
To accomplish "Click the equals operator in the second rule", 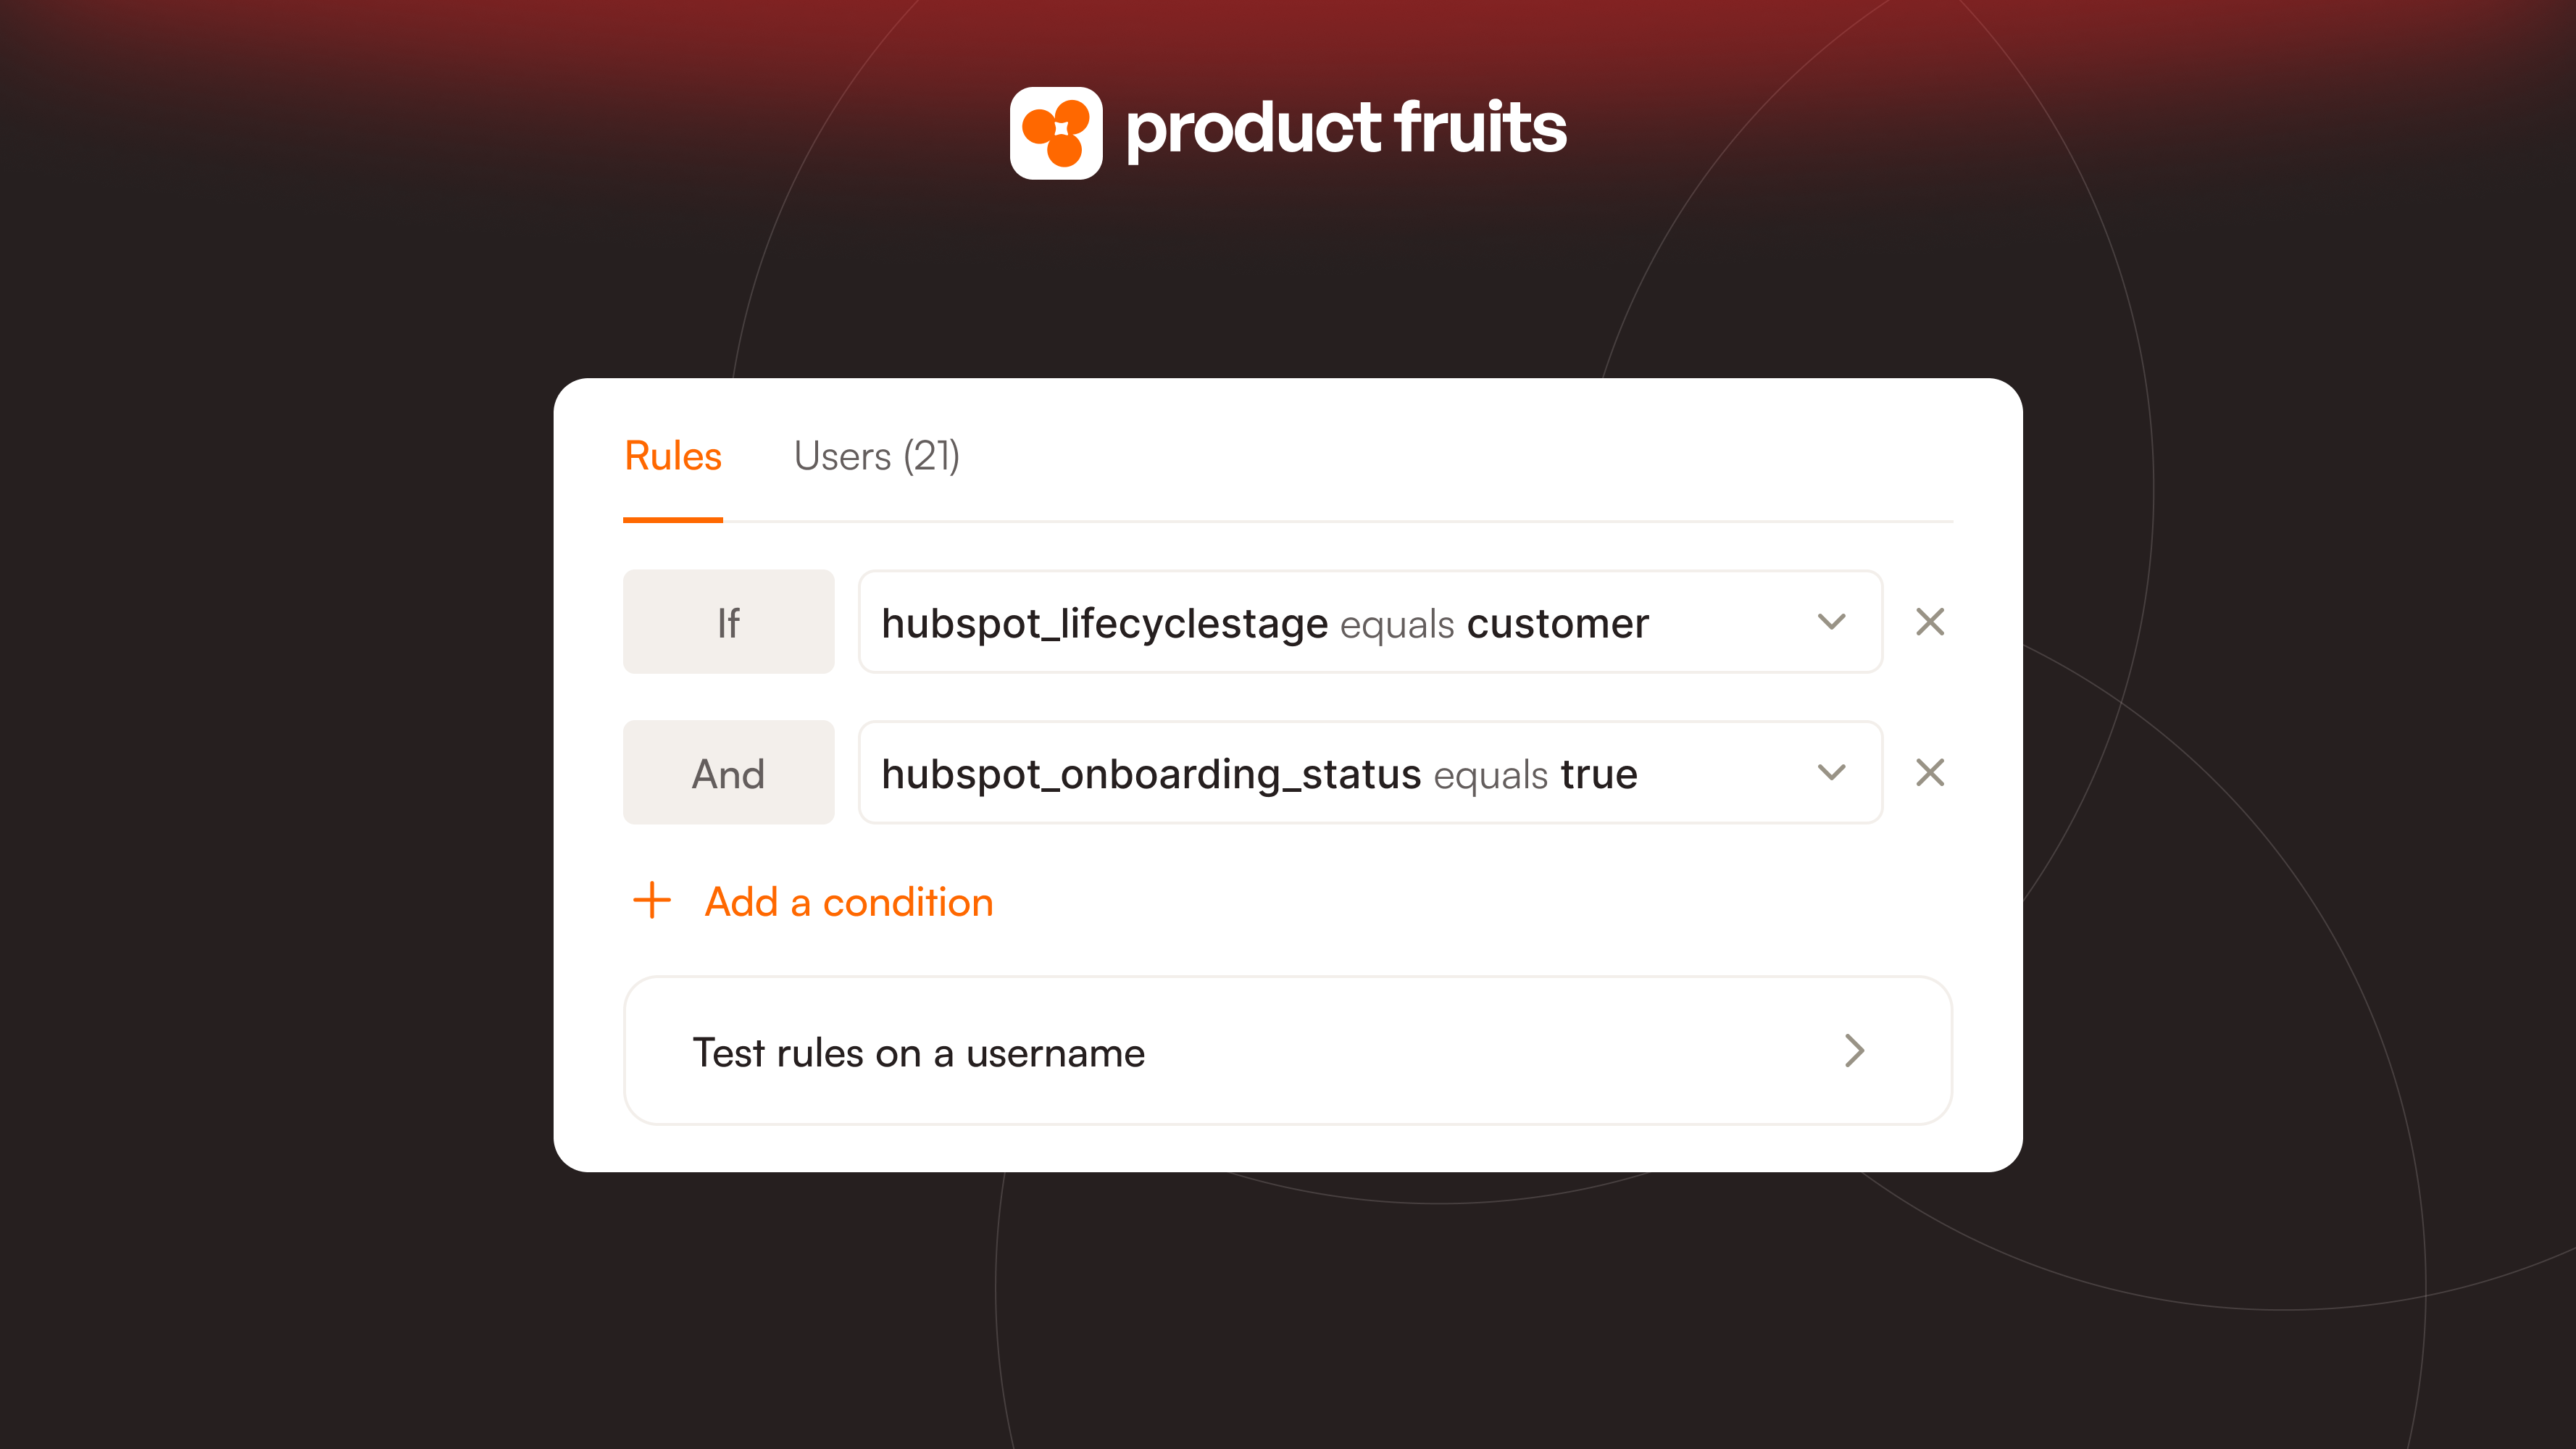I will click(1491, 772).
